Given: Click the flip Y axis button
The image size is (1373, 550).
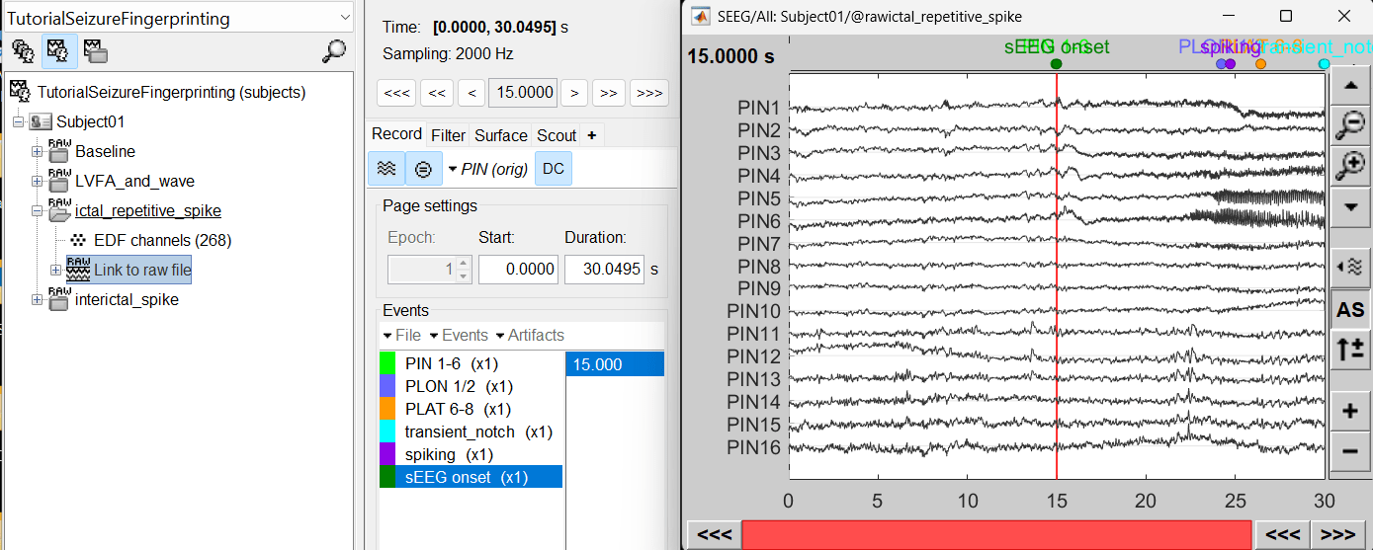Looking at the screenshot, I should tap(1349, 348).
